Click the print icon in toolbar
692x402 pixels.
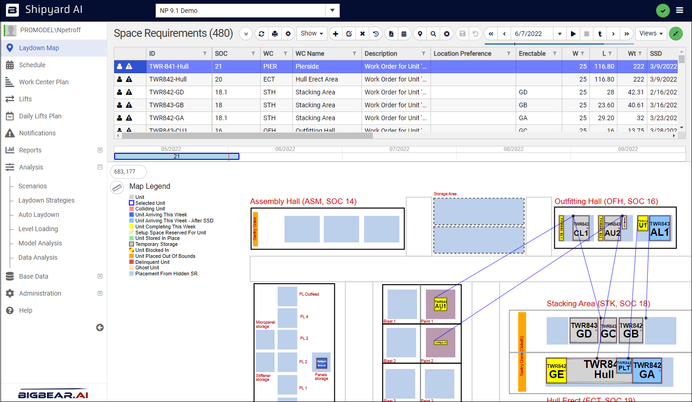coord(275,34)
